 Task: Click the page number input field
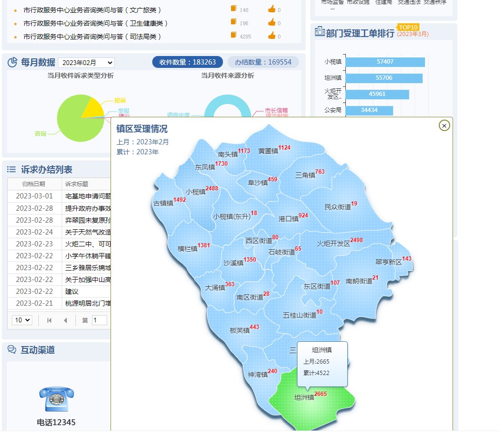tap(100, 320)
